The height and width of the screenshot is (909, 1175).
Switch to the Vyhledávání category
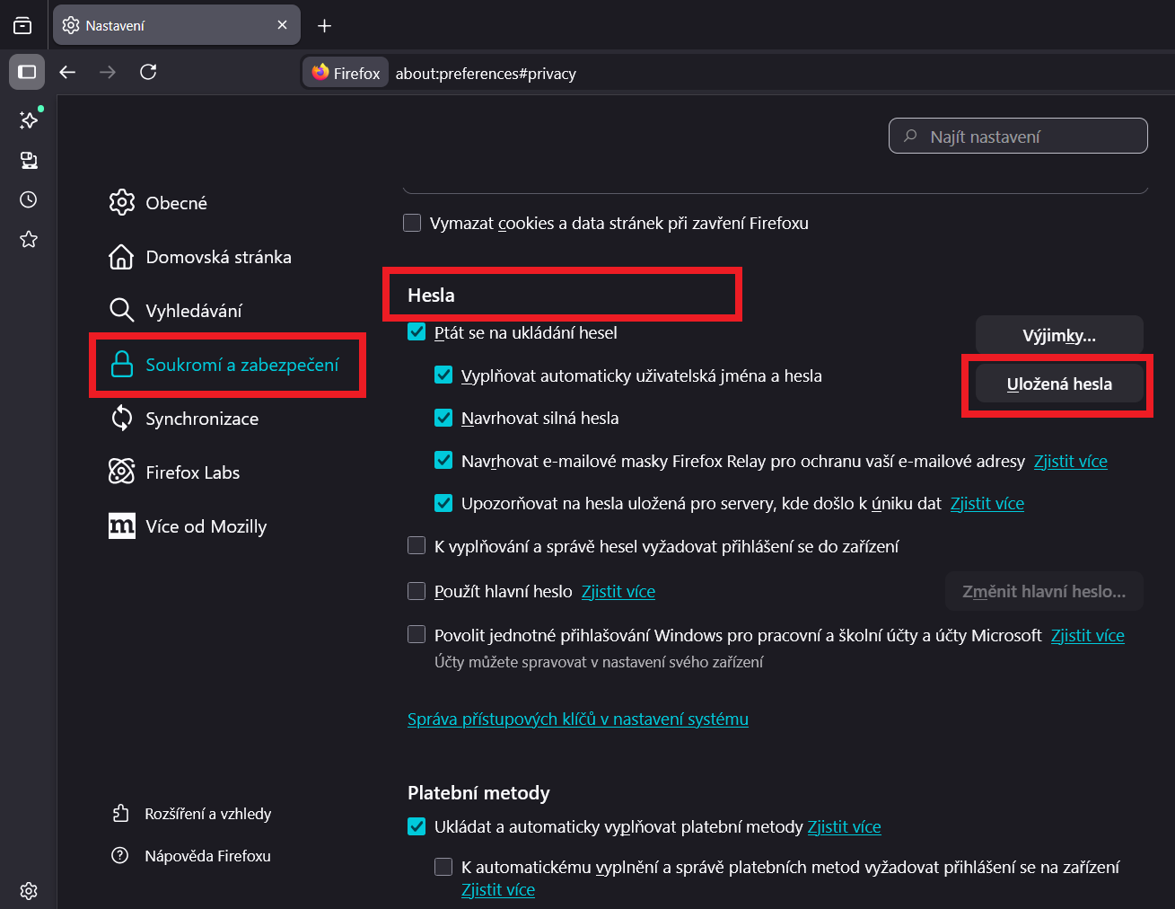coord(194,311)
